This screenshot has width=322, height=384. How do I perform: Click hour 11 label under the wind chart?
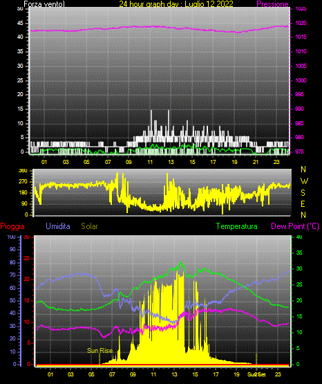coord(150,162)
